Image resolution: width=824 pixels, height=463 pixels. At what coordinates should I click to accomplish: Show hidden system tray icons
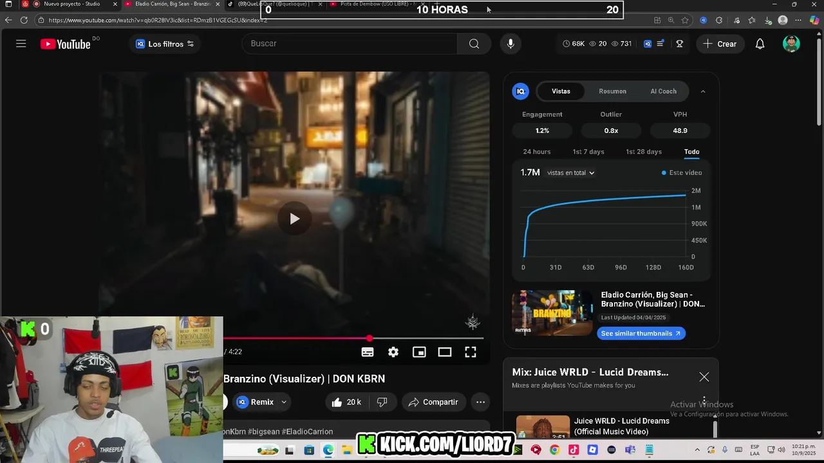(x=697, y=449)
